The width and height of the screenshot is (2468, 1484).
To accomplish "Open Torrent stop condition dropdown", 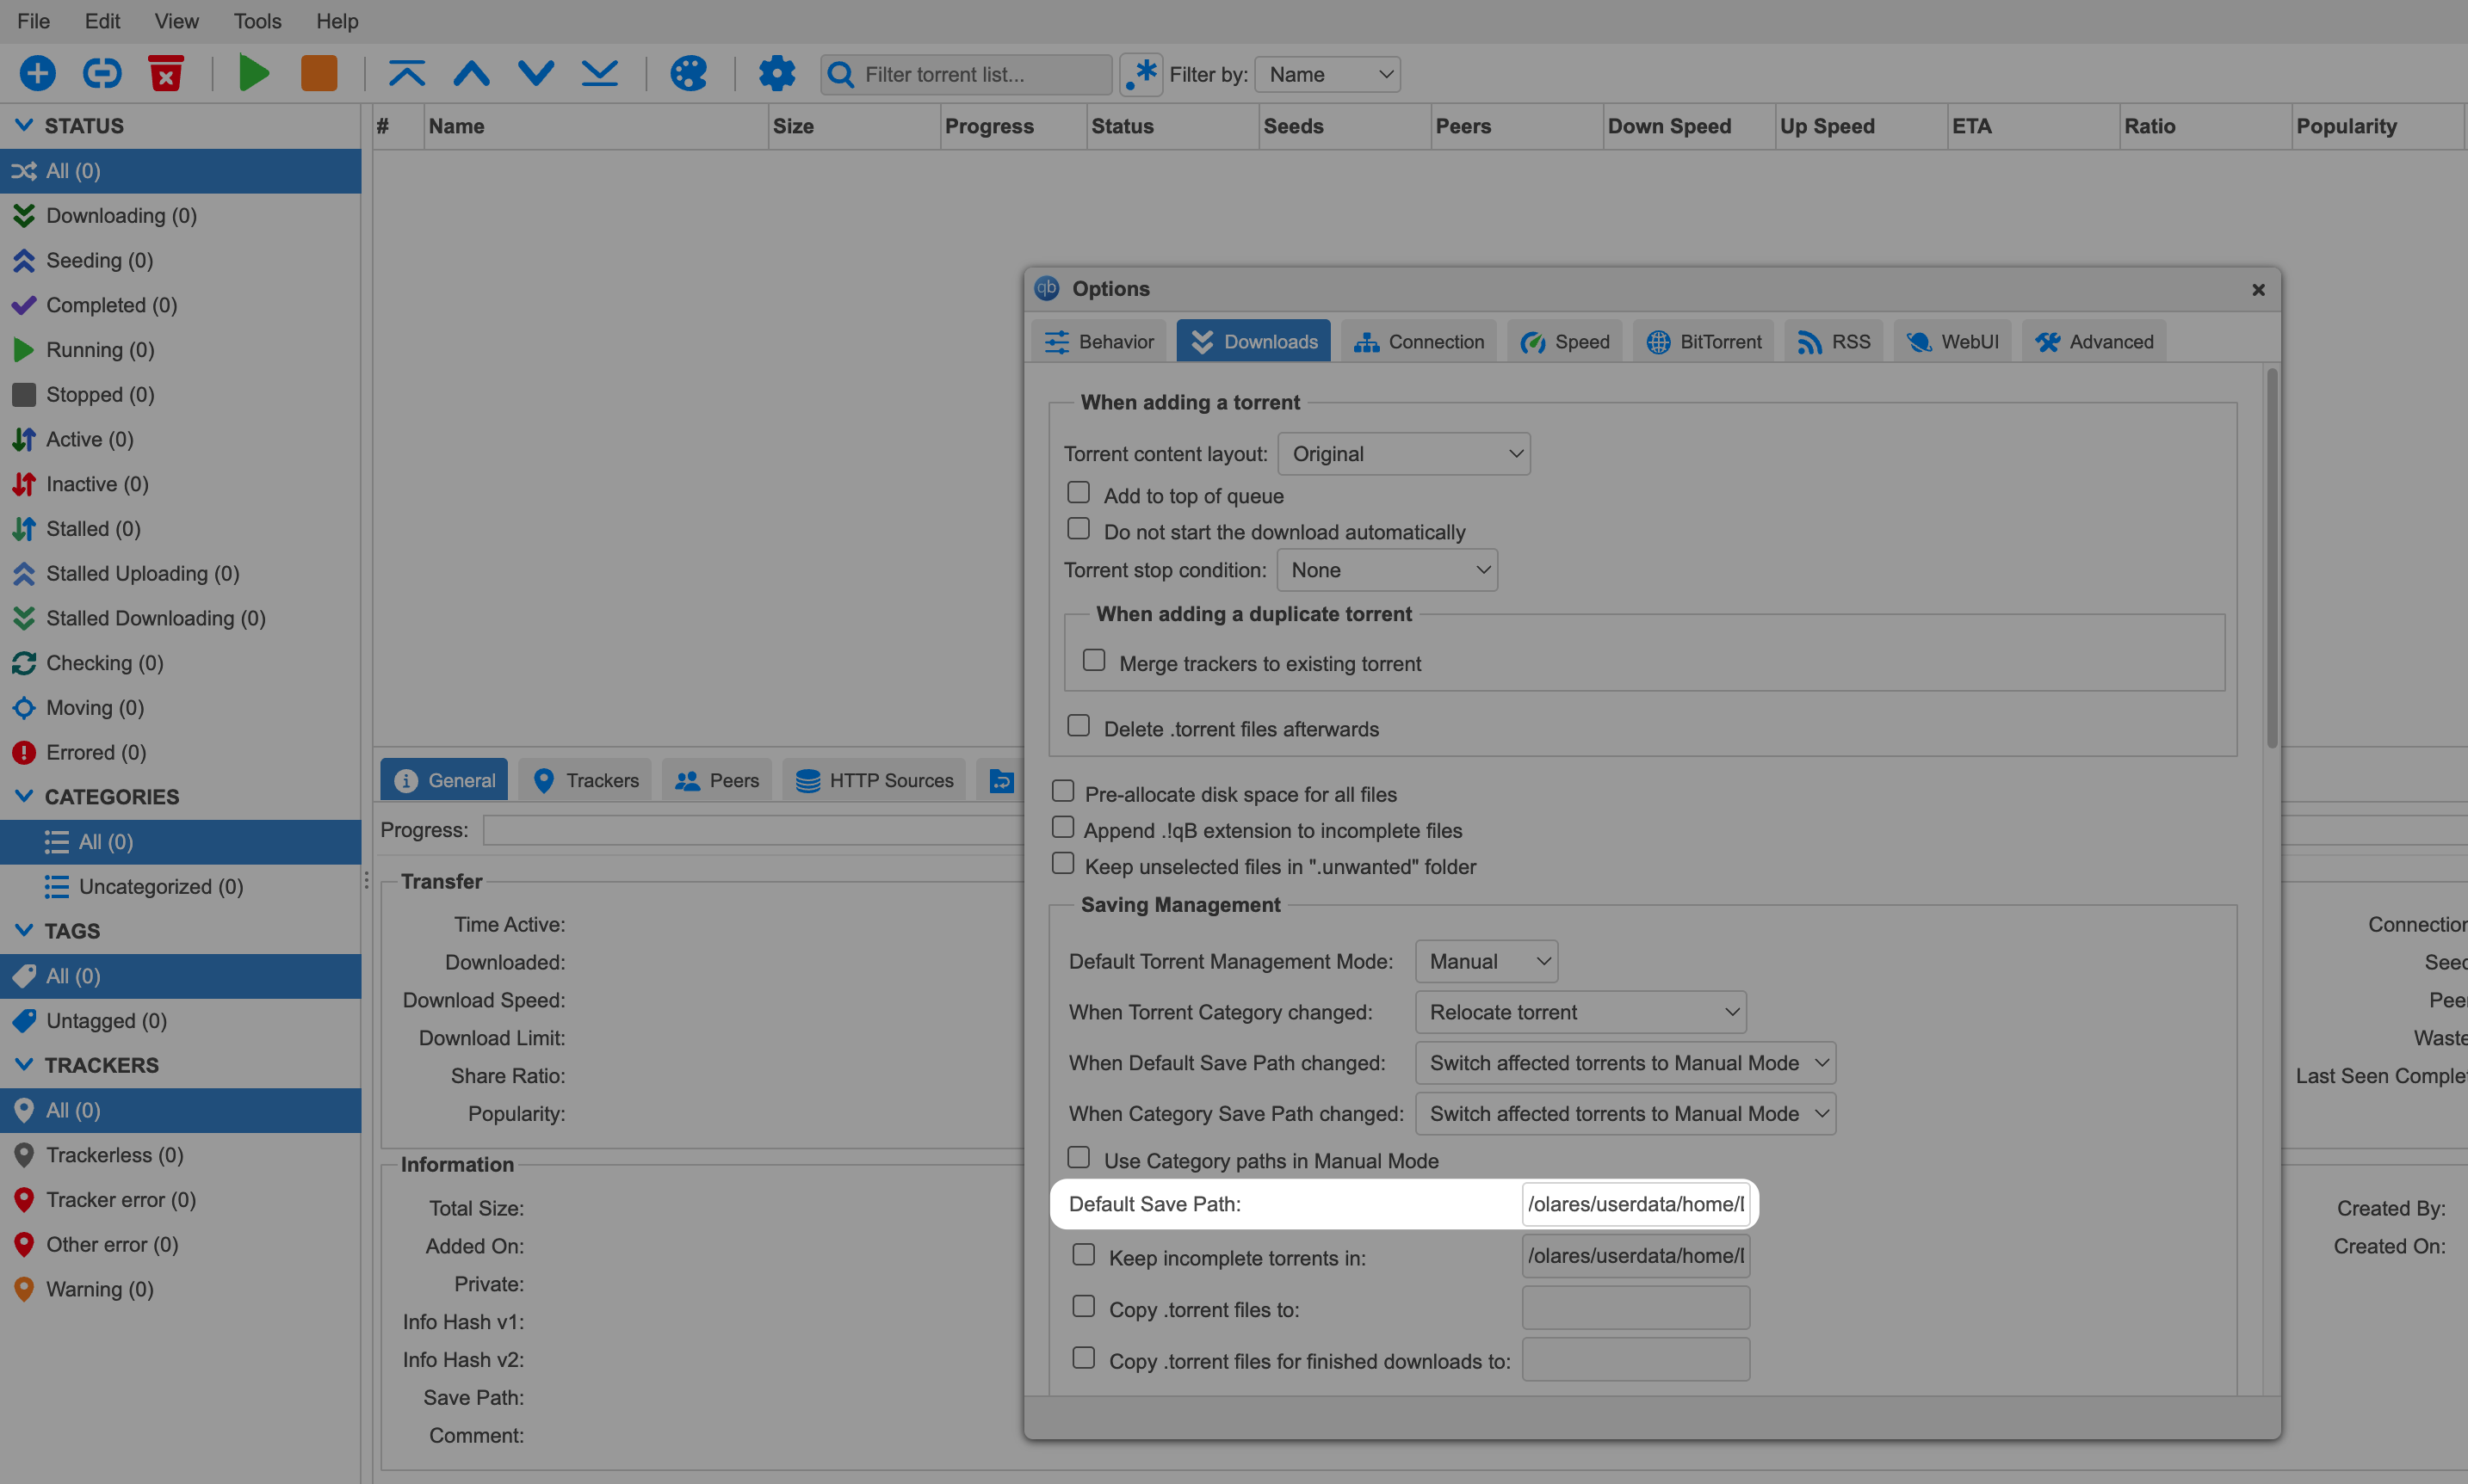I will coord(1388,570).
